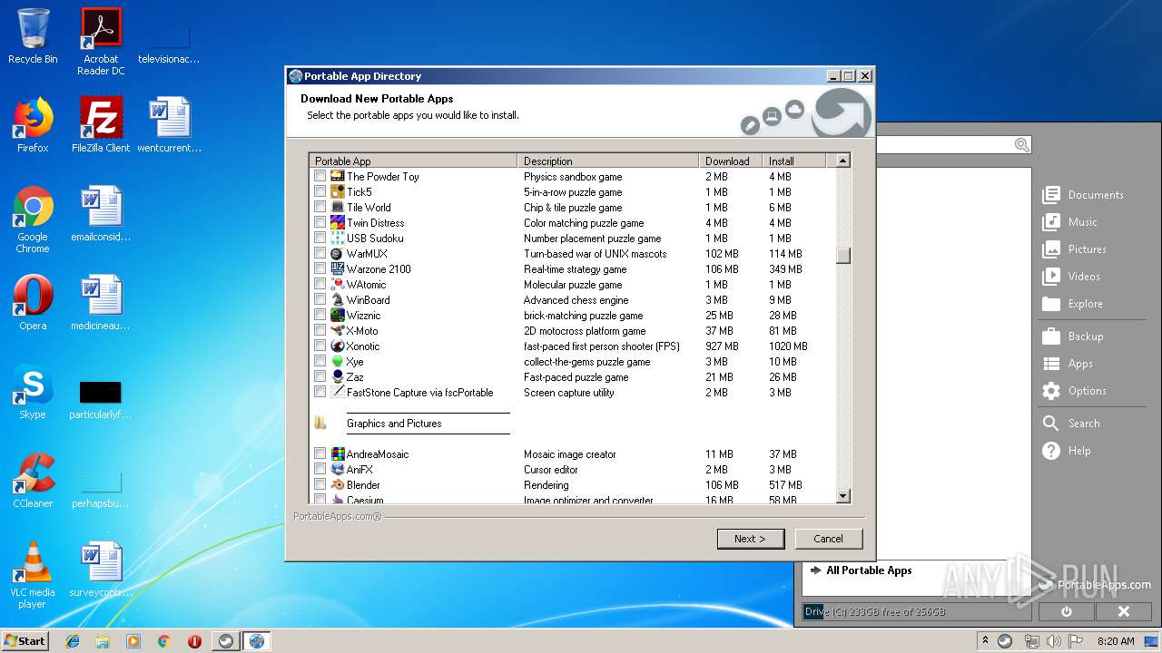
Task: Click the Tick5 app icon
Action: tap(337, 192)
